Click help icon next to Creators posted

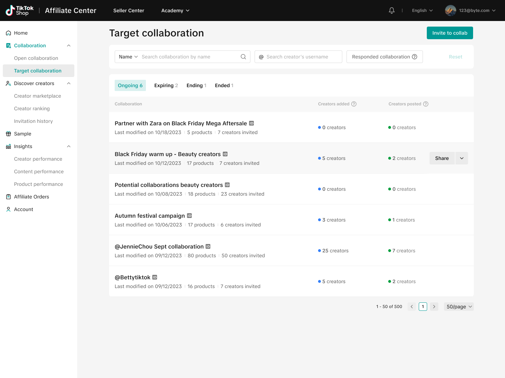click(426, 104)
